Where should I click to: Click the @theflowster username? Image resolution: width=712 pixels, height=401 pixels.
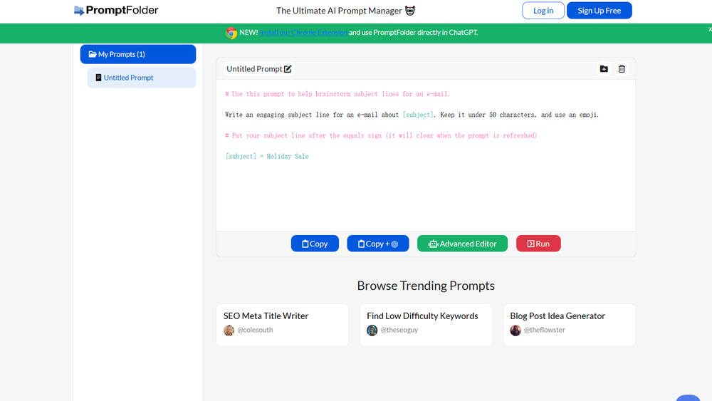(x=545, y=330)
